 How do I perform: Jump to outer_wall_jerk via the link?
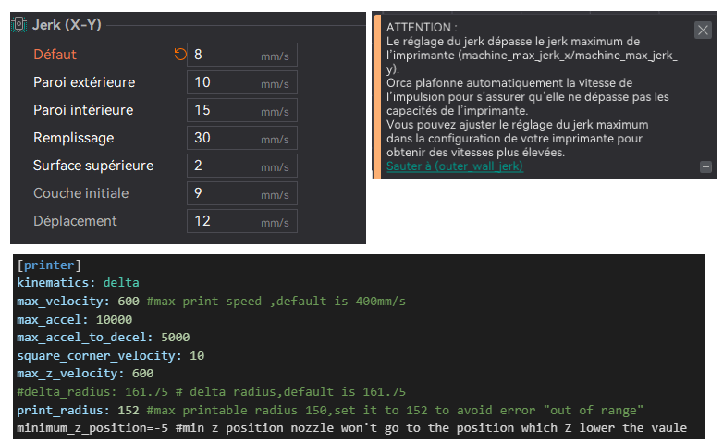(454, 166)
